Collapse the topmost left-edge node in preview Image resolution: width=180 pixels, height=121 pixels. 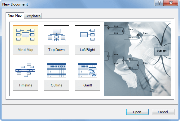coord(108,27)
